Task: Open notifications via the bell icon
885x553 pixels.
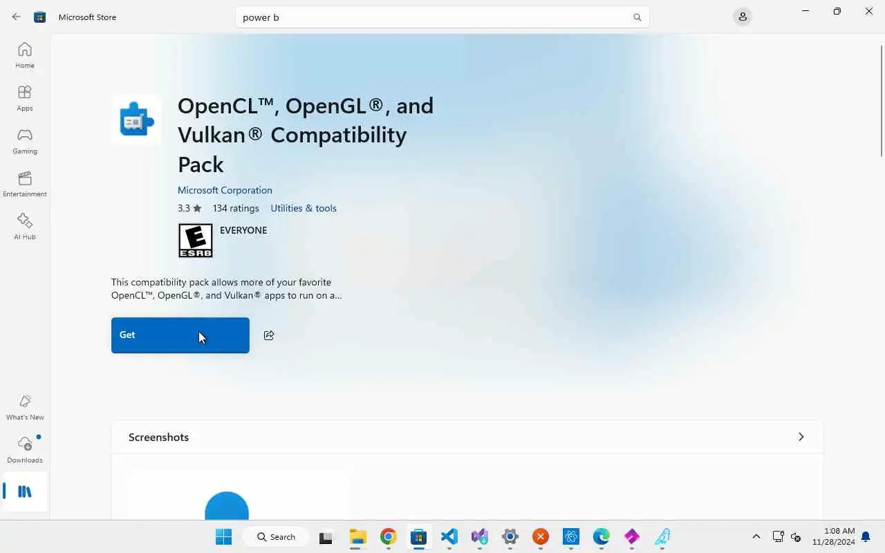Action: tap(866, 536)
